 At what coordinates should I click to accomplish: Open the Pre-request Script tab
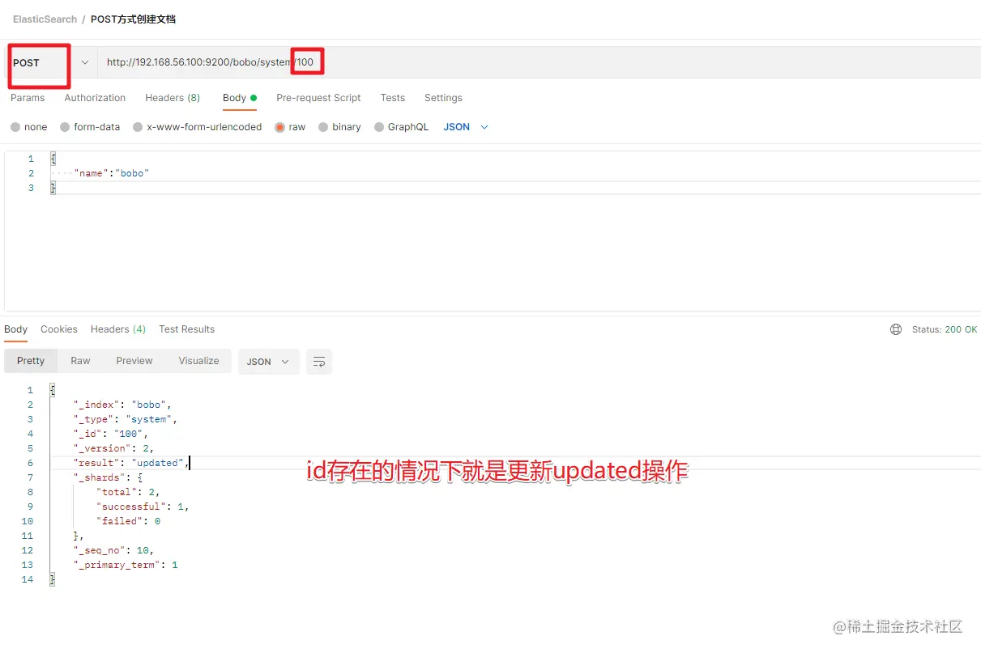[318, 98]
